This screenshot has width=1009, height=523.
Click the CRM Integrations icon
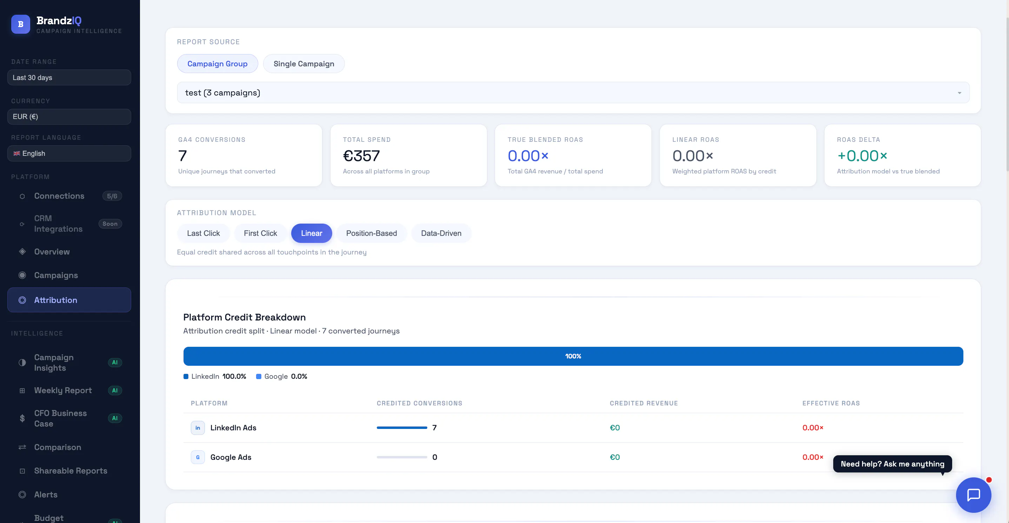tap(22, 224)
